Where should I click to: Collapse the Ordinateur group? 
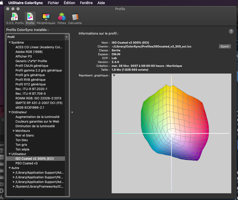10,112
